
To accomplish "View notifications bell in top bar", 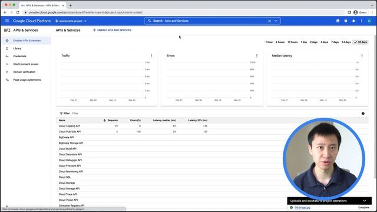I will click(353, 21).
